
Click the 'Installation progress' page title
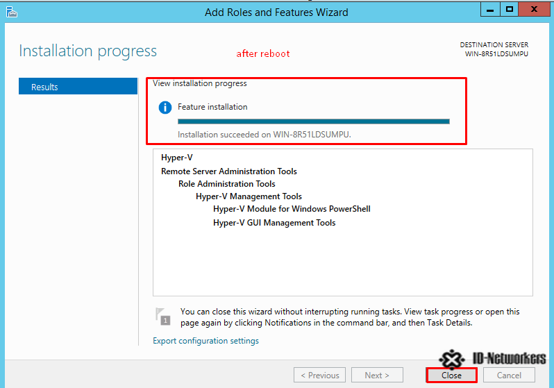click(87, 51)
